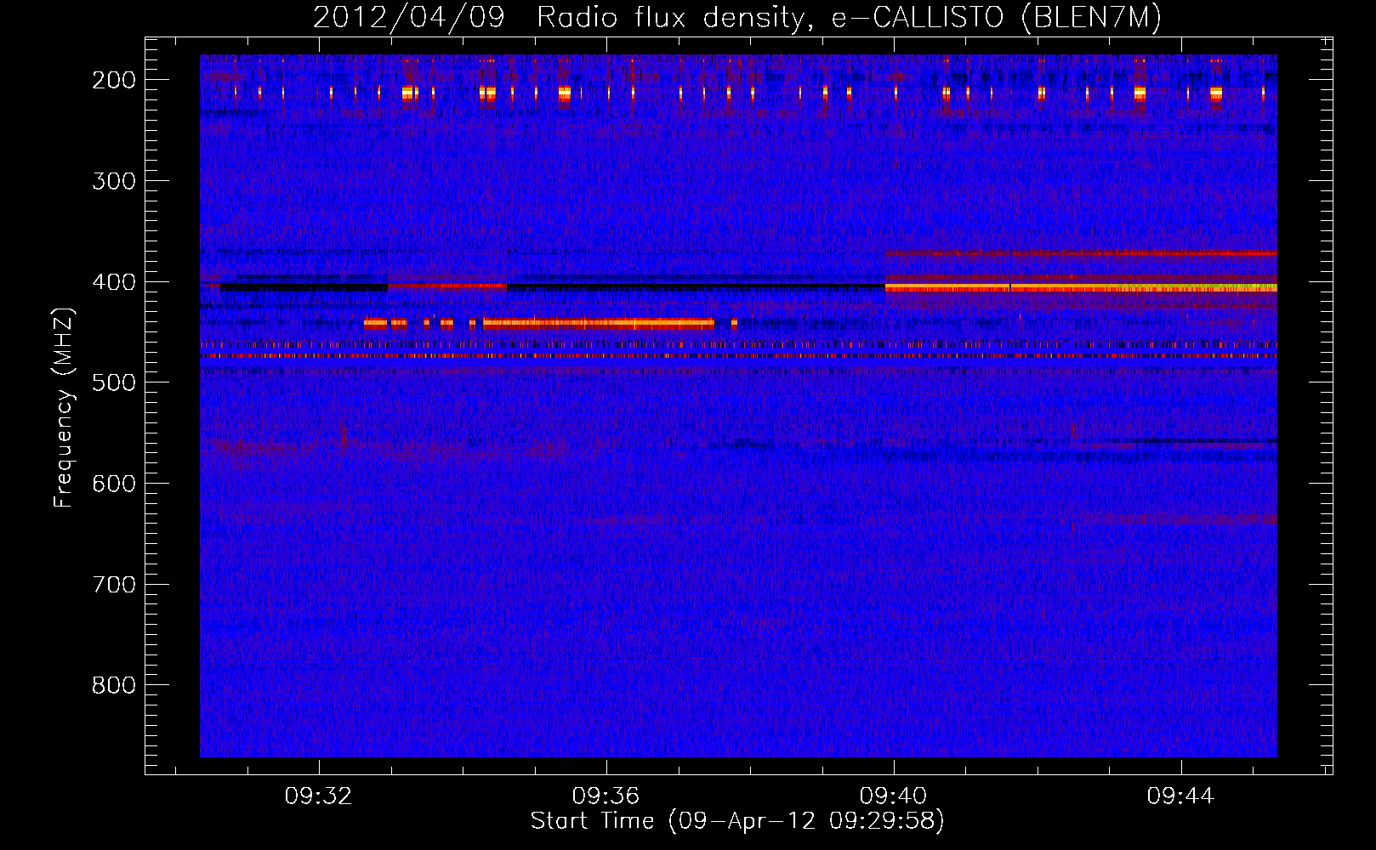
Task: Click the 09:36 time tick label
Action: click(606, 796)
